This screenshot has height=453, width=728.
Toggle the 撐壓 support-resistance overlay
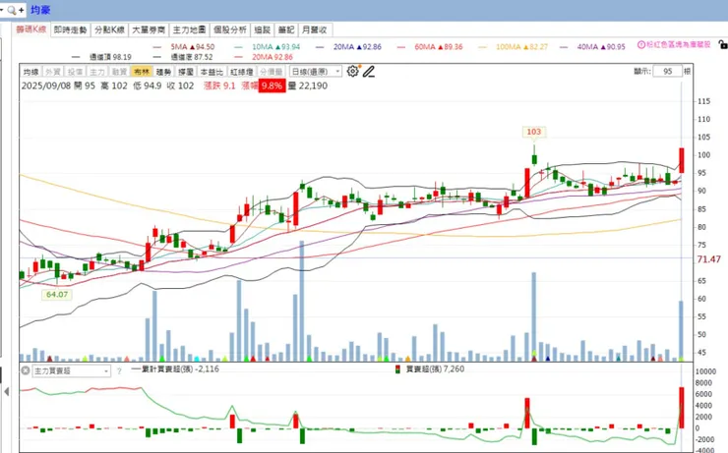pos(186,72)
